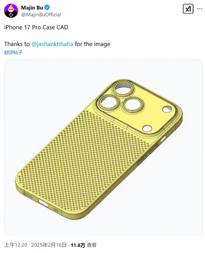205x253 pixels.
Task: Click the 查看 views label
Action: pyautogui.click(x=91, y=245)
